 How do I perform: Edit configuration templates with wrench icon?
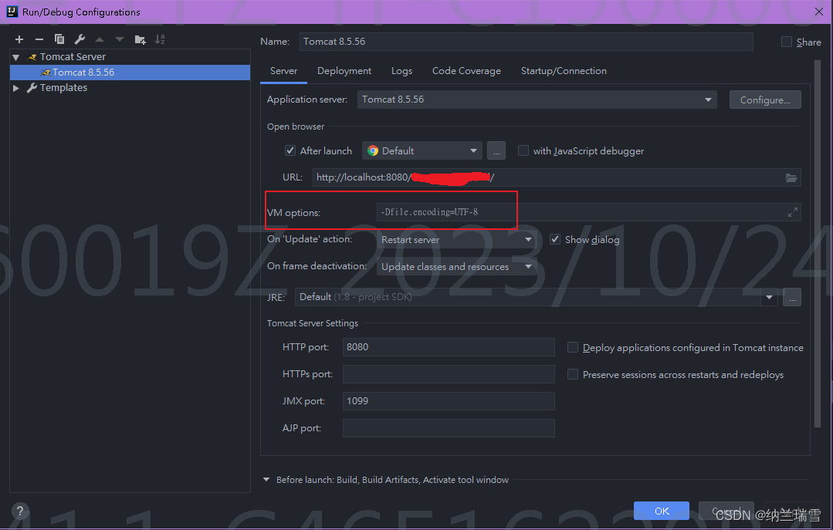tap(79, 39)
